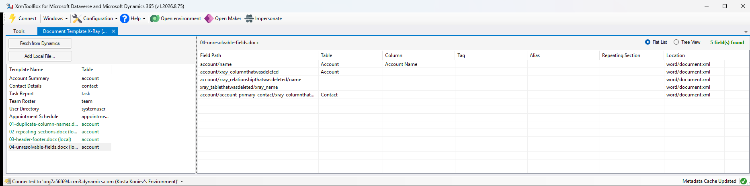Expand the Help dropdown arrow
The width and height of the screenshot is (750, 186).
click(x=144, y=18)
